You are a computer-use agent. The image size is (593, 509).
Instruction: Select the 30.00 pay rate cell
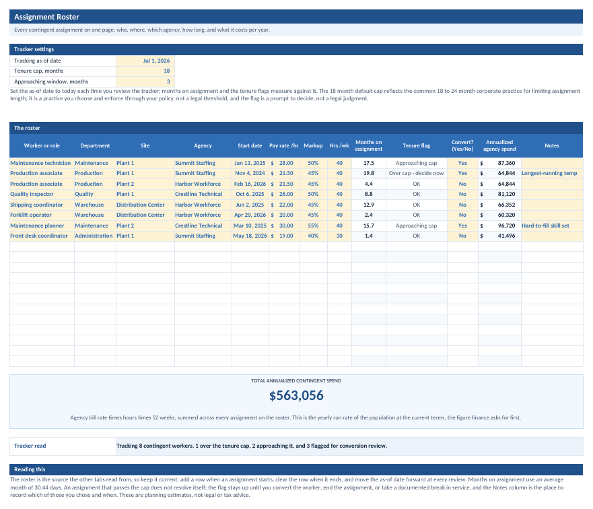point(284,226)
